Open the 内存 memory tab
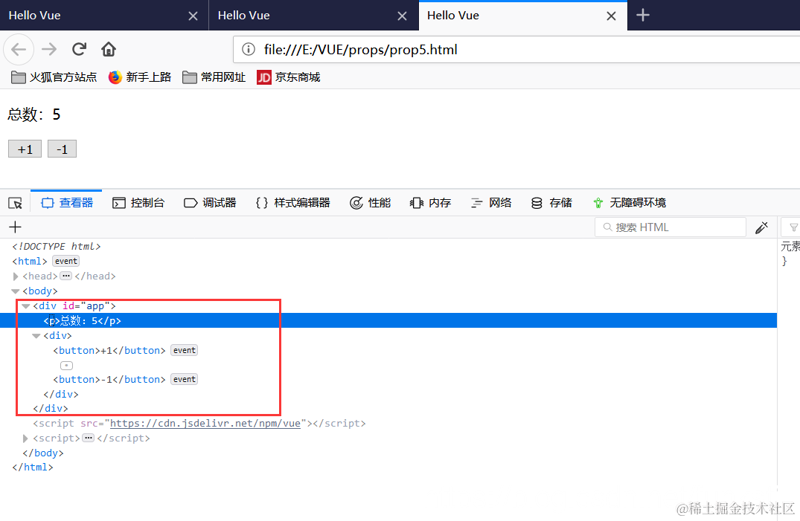This screenshot has height=521, width=800. pos(431,203)
